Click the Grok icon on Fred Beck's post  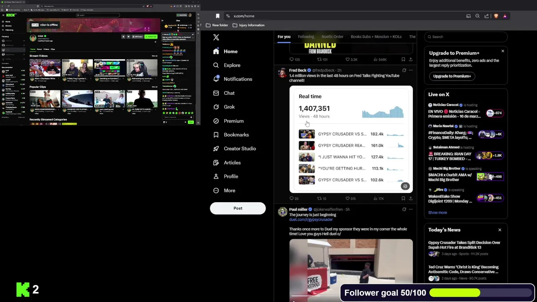coord(404,70)
